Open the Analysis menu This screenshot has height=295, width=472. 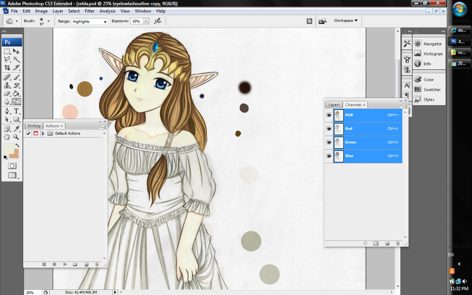point(107,11)
